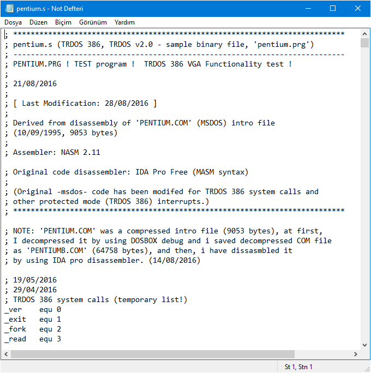Click the '_ver equ 0' line

click(x=33, y=310)
